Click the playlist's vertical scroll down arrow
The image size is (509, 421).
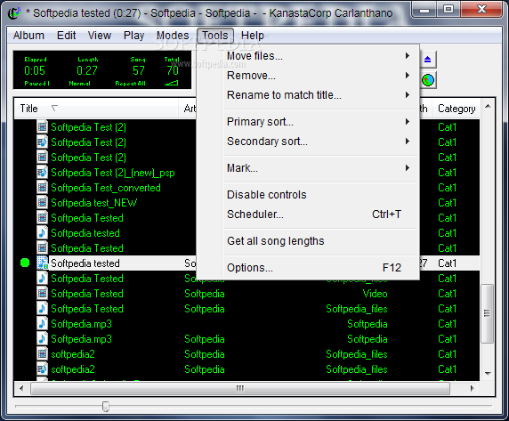click(x=488, y=374)
